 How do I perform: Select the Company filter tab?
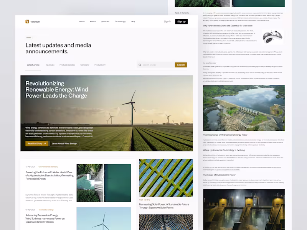point(85,65)
